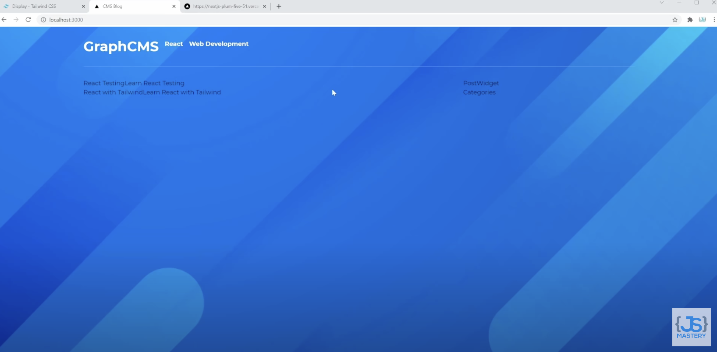Open the Chrome three-dot menu
Image resolution: width=717 pixels, height=352 pixels.
pyautogui.click(x=714, y=20)
